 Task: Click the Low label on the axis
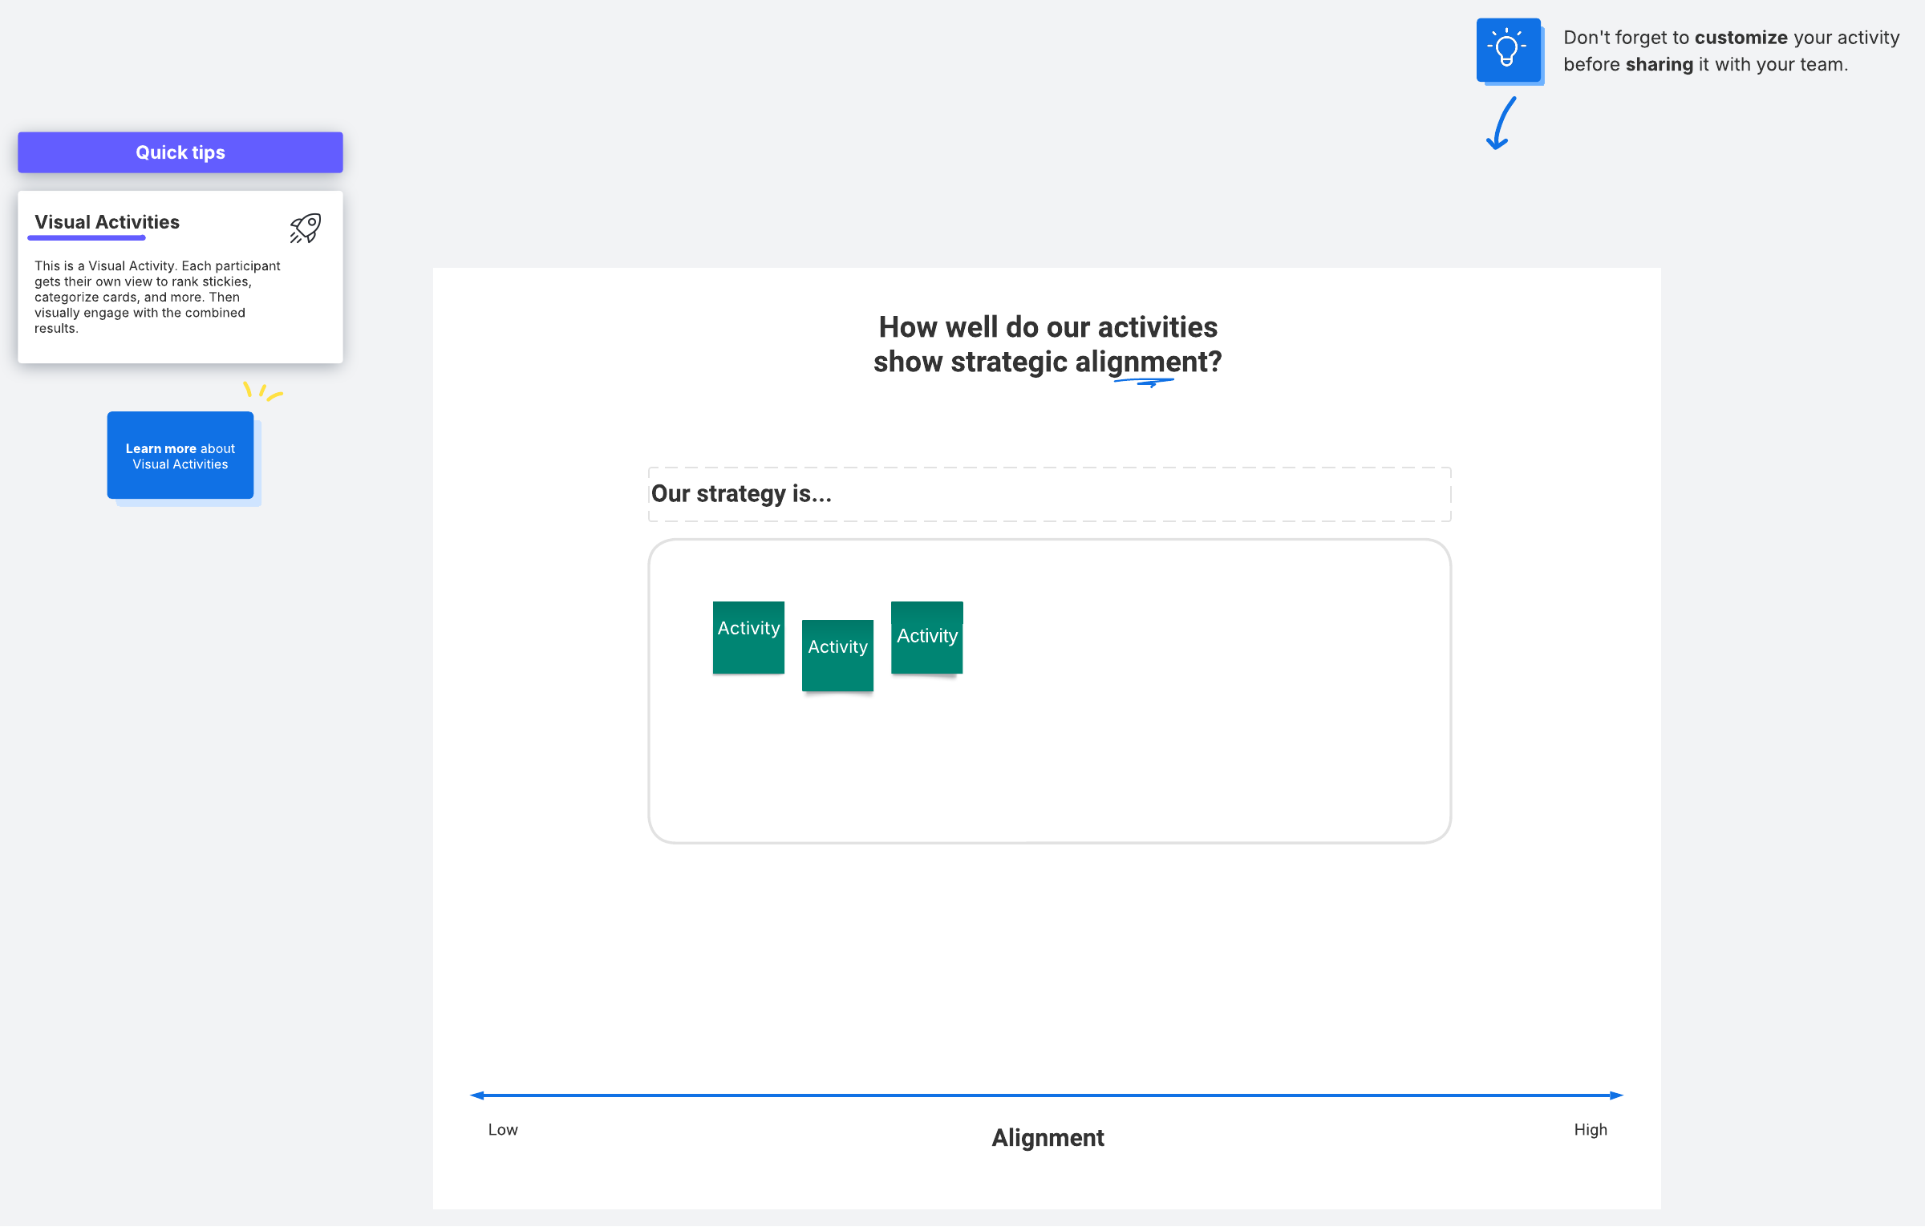point(503,1129)
